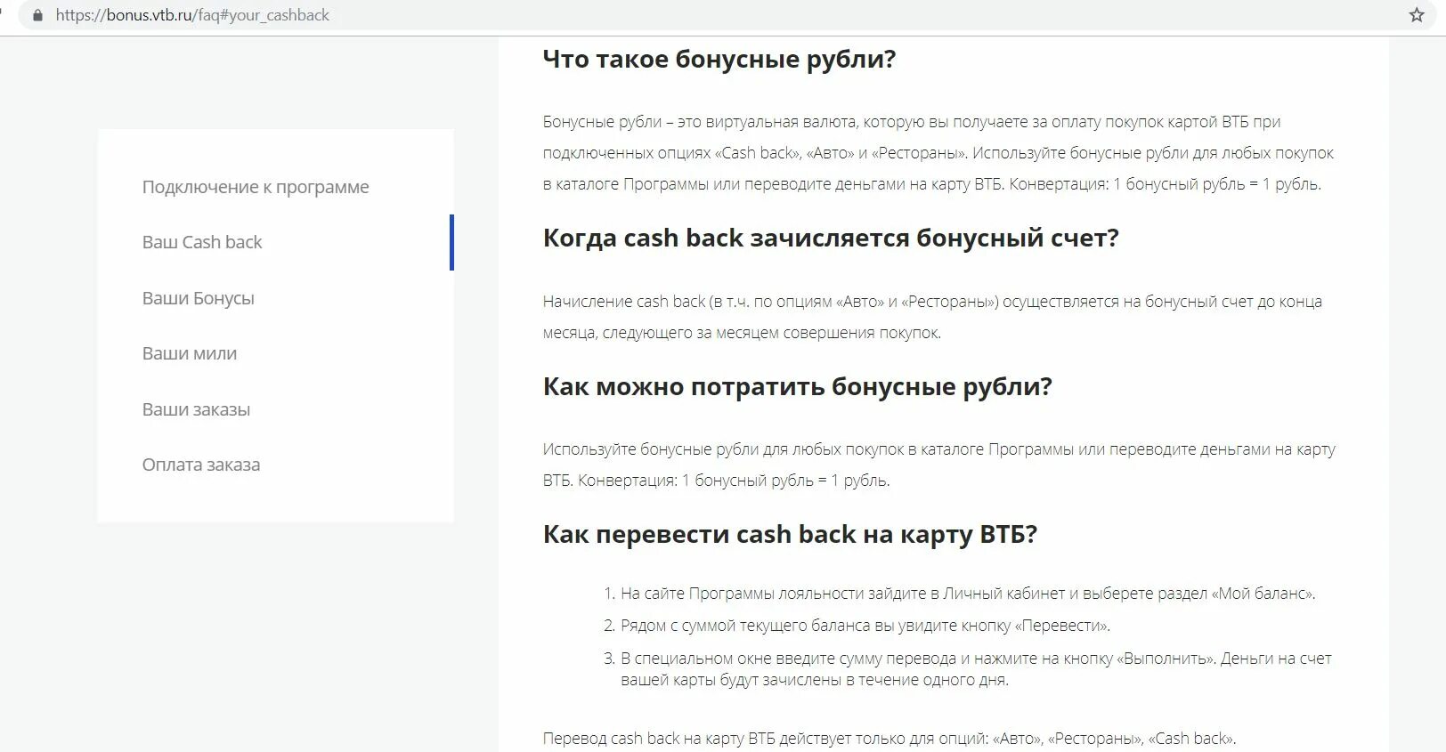Click step 1 «На сайте Программы лояльности зайдите»
This screenshot has width=1446, height=752.
click(968, 594)
